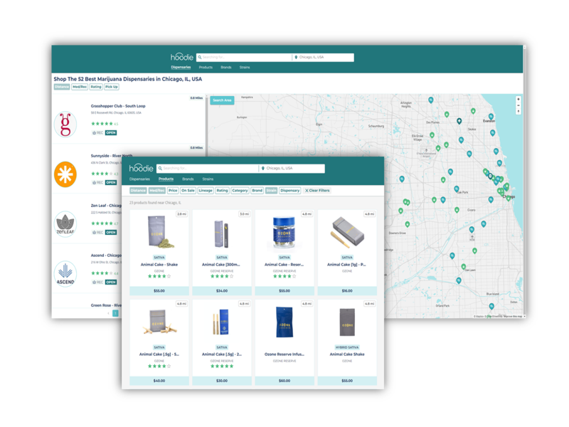Screen dimensions: 569x427
Task: Click the location pin icon in the front window header
Action: [263, 168]
